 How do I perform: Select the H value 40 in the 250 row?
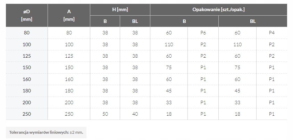point(135,114)
